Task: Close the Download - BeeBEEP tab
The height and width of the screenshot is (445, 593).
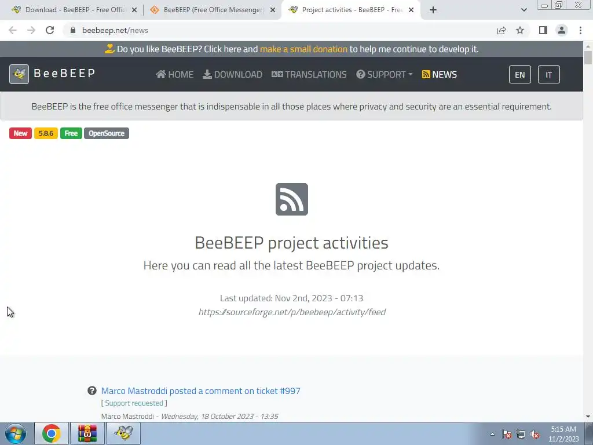Action: [x=134, y=10]
